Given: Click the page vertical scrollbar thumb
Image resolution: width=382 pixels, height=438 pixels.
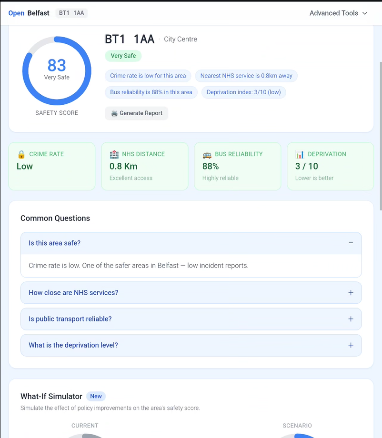Looking at the screenshot, I should pyautogui.click(x=381, y=136).
